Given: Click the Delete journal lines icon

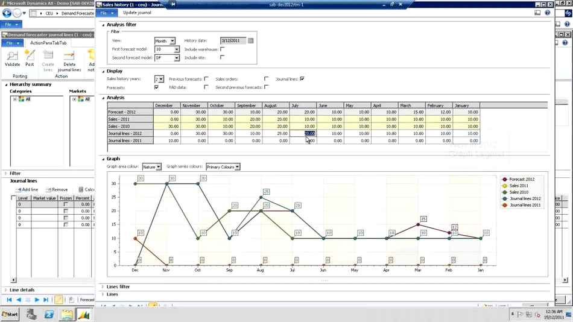Looking at the screenshot, I should (69, 55).
